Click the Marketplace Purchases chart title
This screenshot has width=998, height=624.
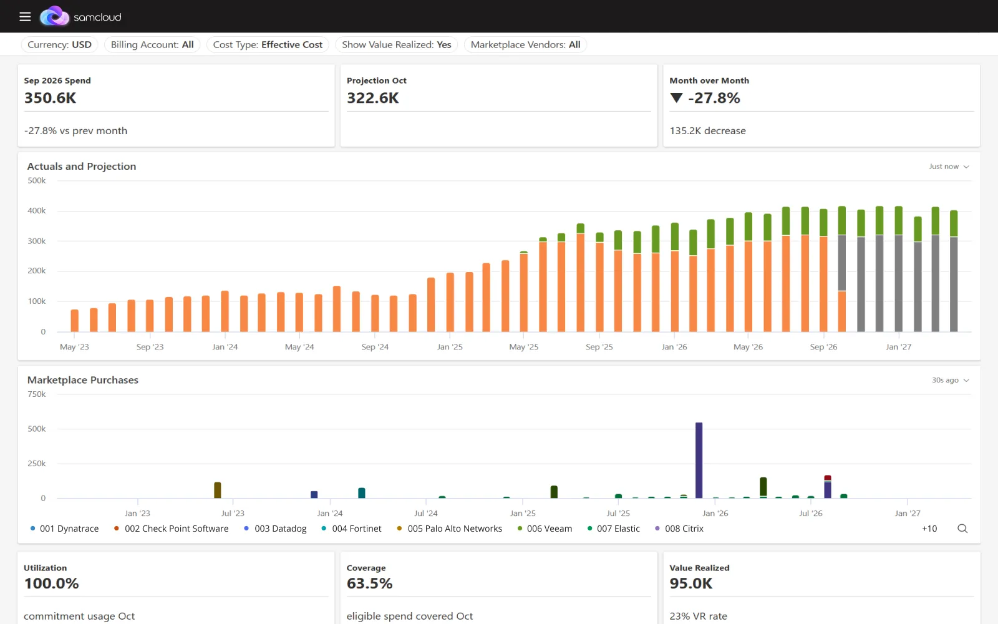[83, 380]
